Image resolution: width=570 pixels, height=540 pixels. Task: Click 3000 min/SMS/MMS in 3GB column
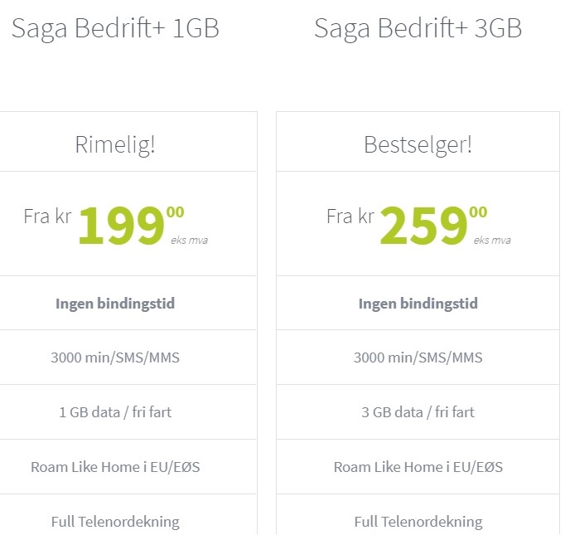[418, 358]
